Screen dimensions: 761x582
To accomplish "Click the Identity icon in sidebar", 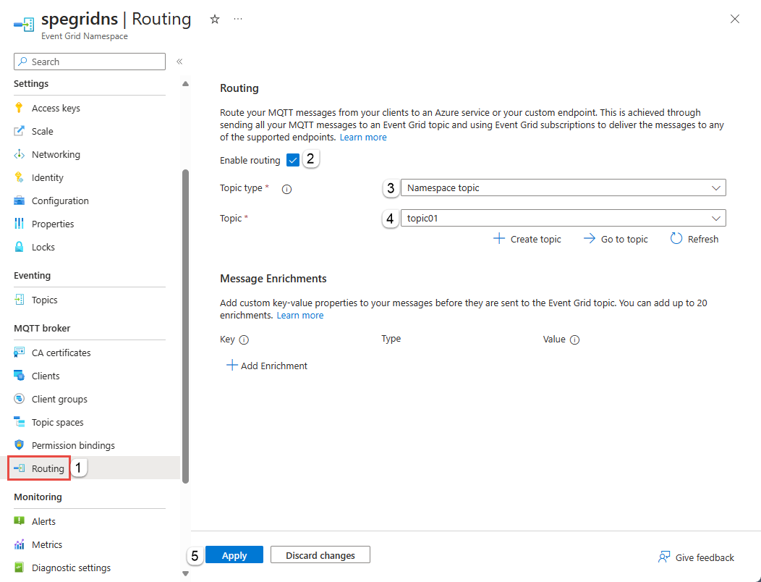I will (19, 177).
